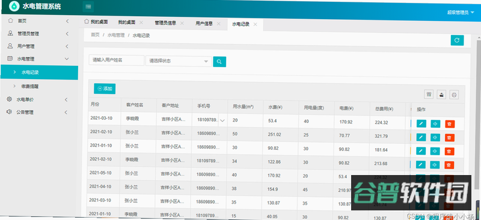Click the 添加 add button

pyautogui.click(x=105, y=89)
